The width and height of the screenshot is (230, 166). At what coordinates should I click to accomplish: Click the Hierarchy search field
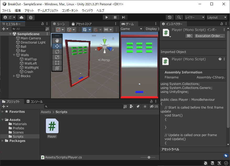pyautogui.click(x=29, y=29)
